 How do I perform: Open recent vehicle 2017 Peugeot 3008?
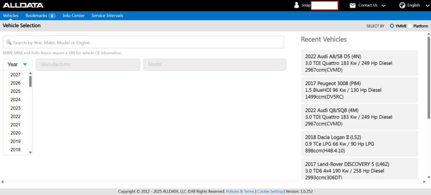tap(360, 90)
